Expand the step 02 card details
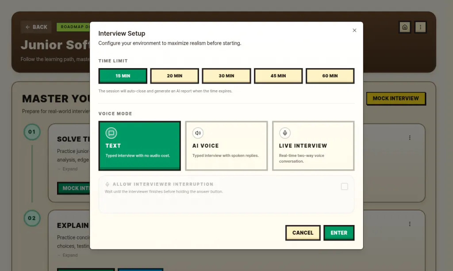Screen dimensions: 453x271 tap(68, 255)
